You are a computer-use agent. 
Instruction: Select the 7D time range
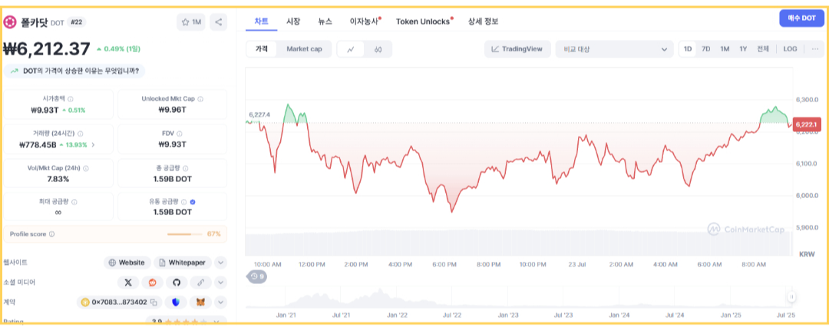(x=706, y=49)
